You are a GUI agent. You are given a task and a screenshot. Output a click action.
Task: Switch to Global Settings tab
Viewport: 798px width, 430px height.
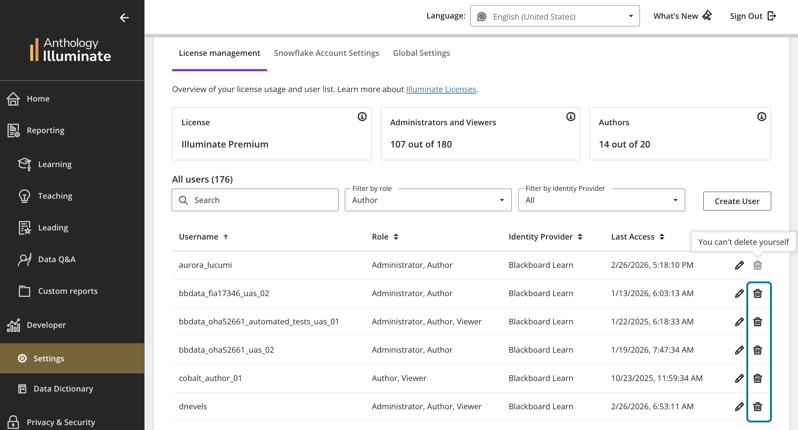click(x=421, y=53)
